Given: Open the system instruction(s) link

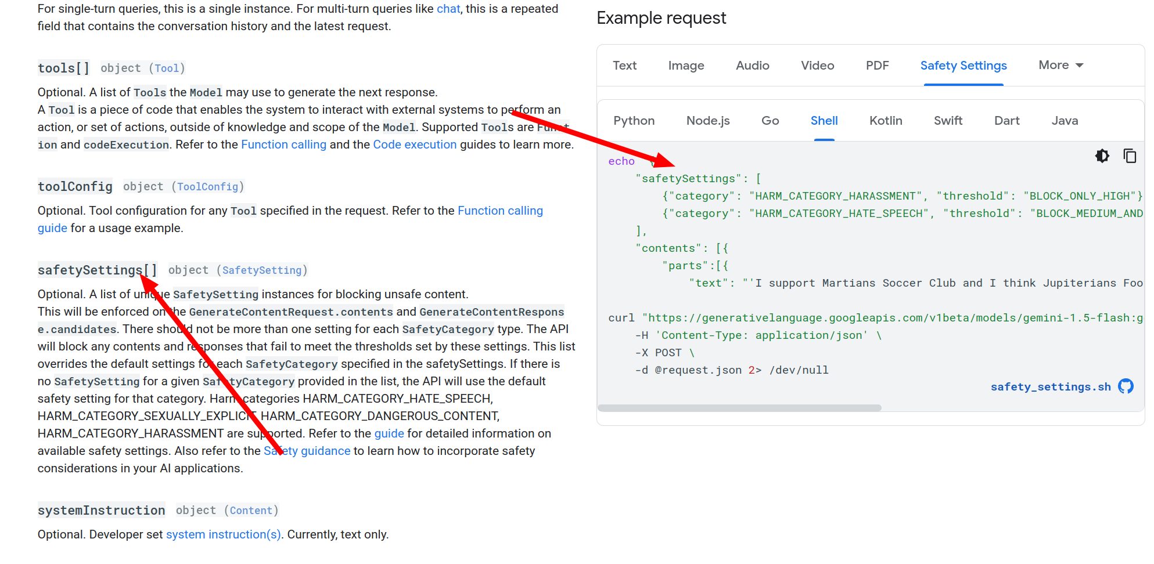Looking at the screenshot, I should [x=223, y=534].
